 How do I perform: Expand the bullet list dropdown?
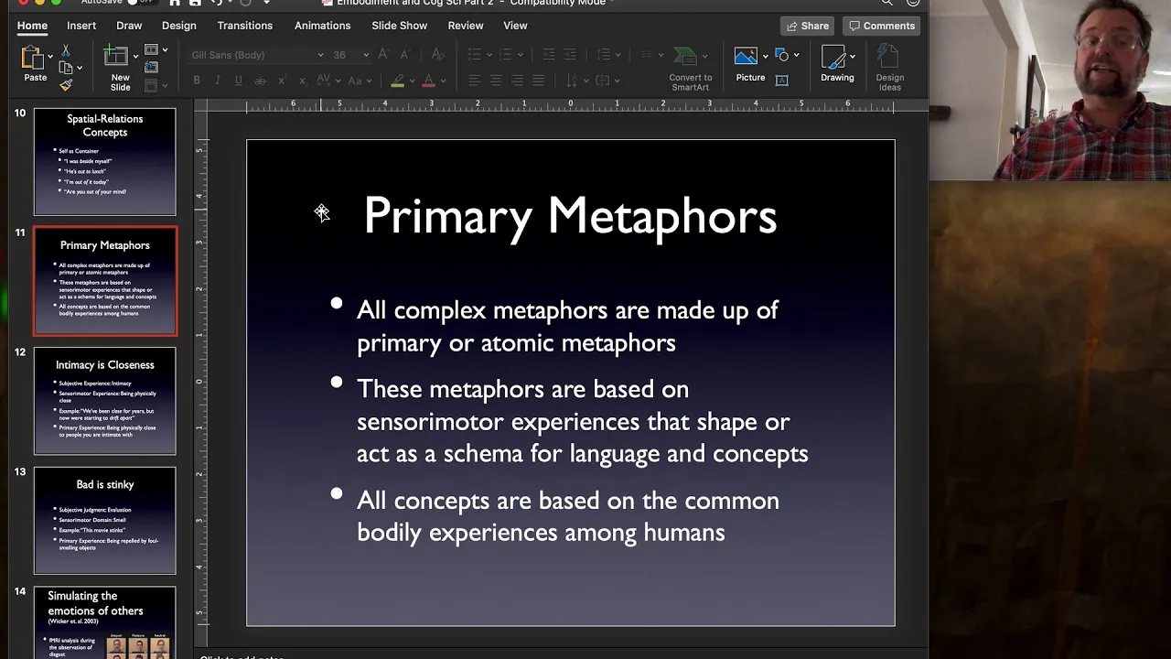pos(489,55)
